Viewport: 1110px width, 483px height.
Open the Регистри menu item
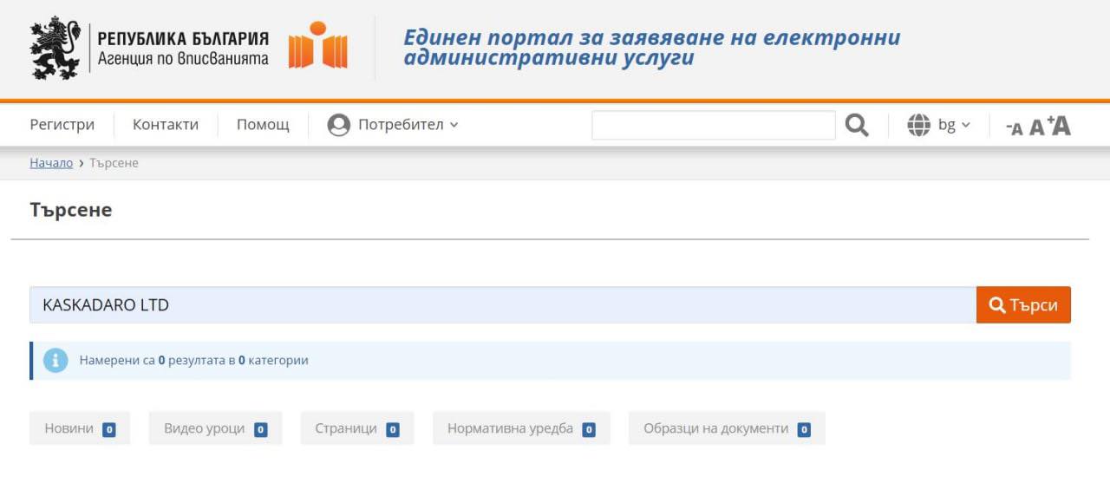[x=62, y=125]
